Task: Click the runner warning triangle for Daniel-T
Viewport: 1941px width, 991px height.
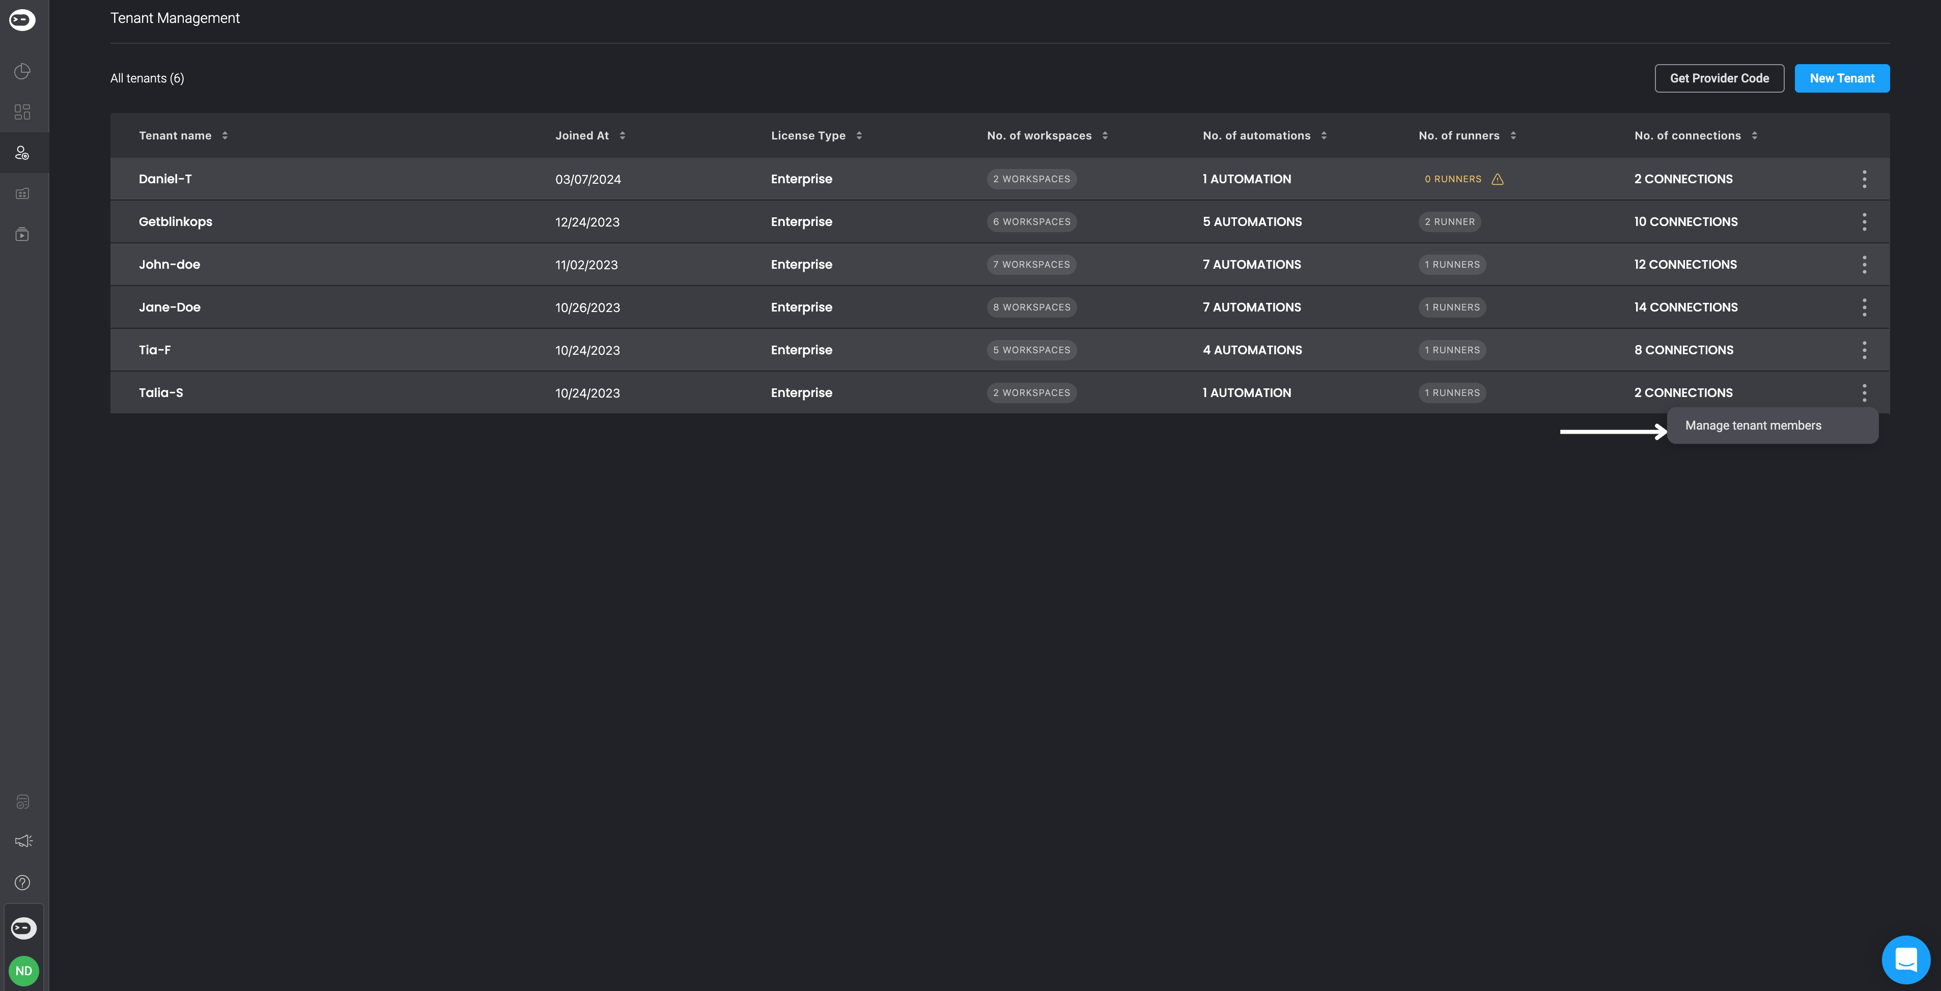Action: pos(1498,179)
